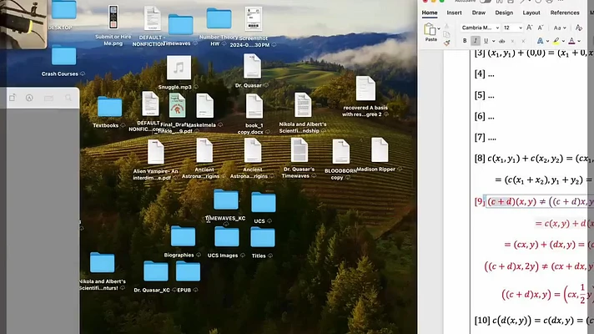594x334 pixels.
Task: Click the Paste clipboard icon in Word
Action: 430,29
